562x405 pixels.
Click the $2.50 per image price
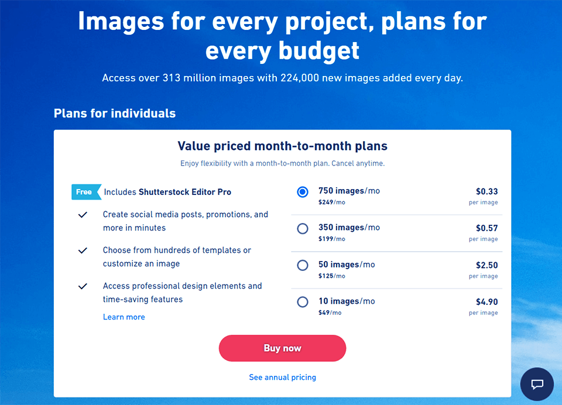[486, 265]
